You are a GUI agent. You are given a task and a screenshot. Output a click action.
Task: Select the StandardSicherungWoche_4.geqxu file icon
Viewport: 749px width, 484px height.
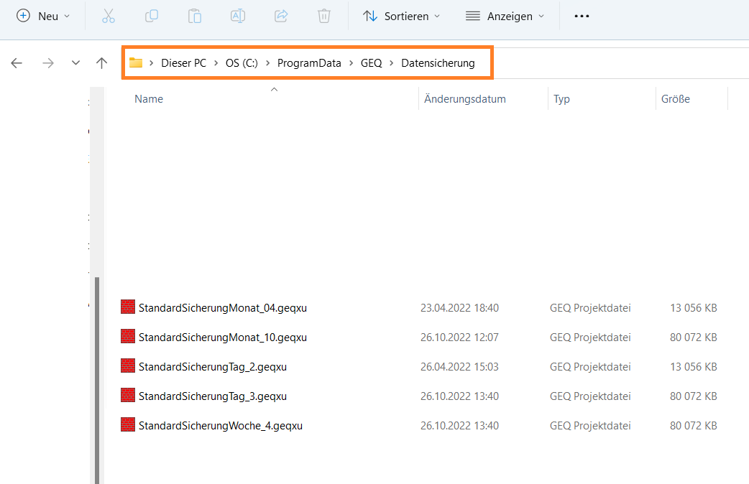128,425
